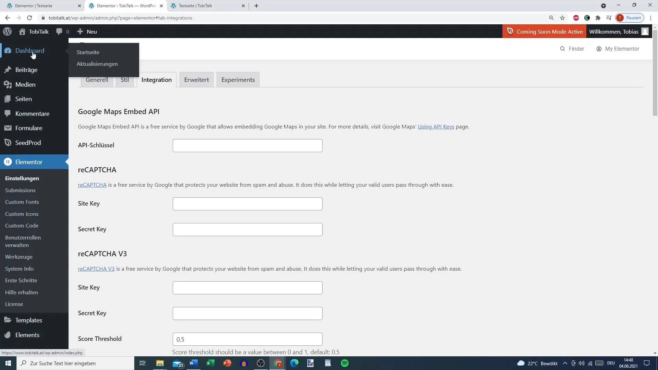Click the SeedProd leaf icon
The height and width of the screenshot is (370, 658).
click(8, 143)
